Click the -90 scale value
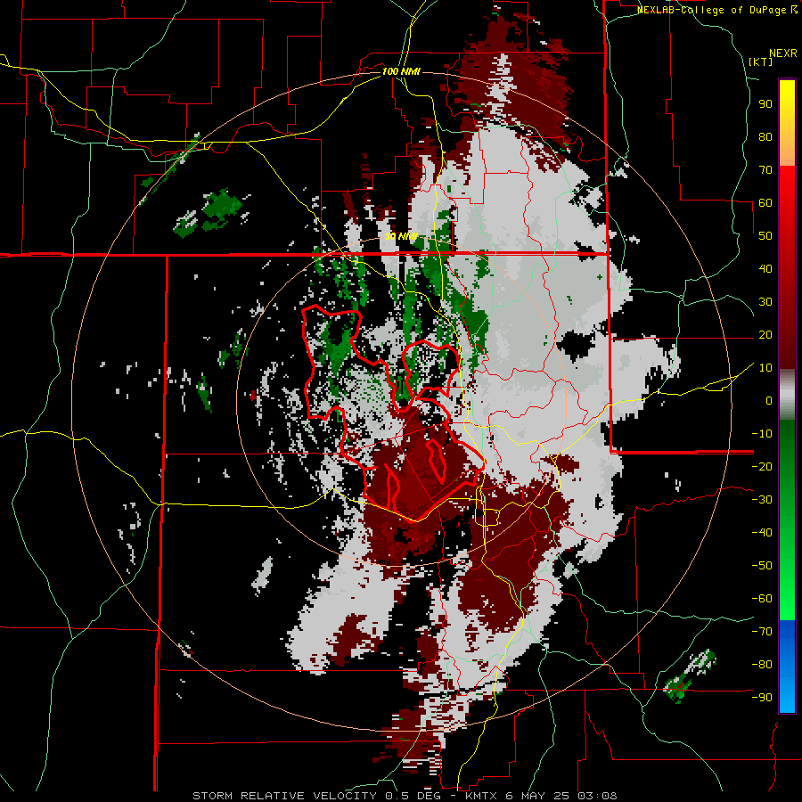This screenshot has width=802, height=802. [762, 697]
